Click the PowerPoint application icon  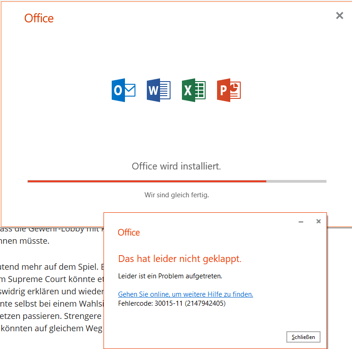pos(229,90)
